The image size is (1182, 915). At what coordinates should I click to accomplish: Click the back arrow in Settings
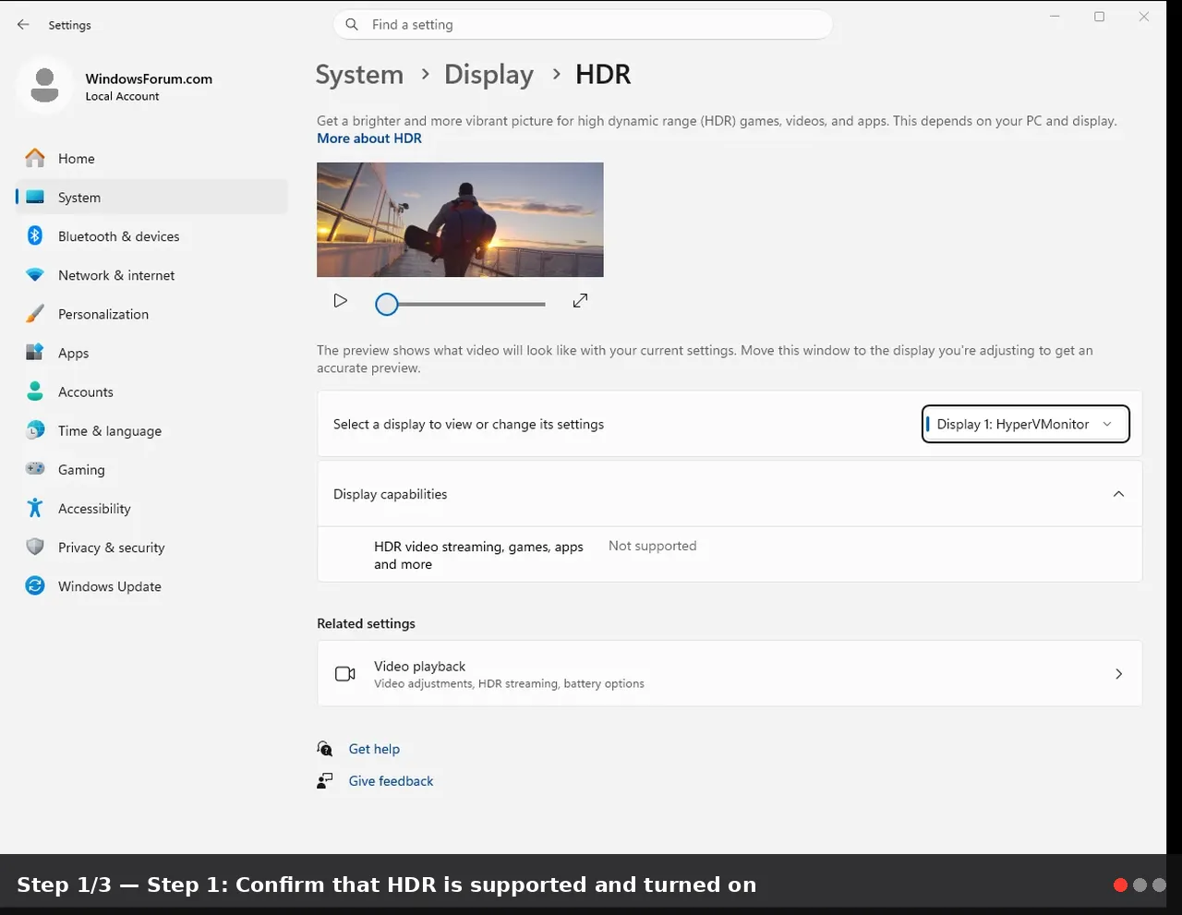(23, 25)
